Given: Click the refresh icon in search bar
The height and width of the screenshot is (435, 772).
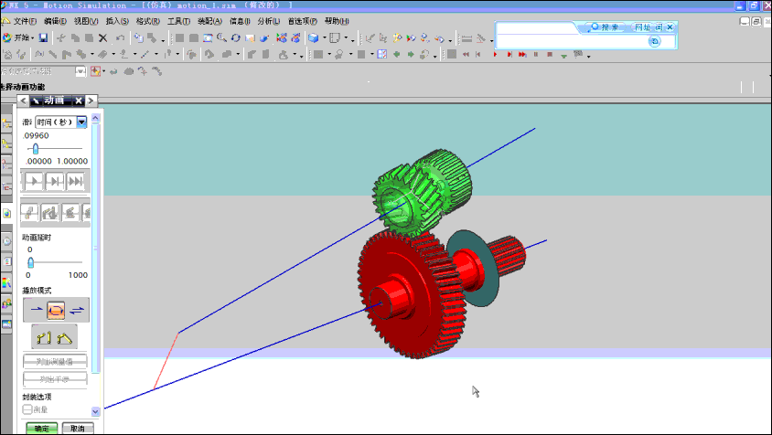Looking at the screenshot, I should click(x=654, y=41).
